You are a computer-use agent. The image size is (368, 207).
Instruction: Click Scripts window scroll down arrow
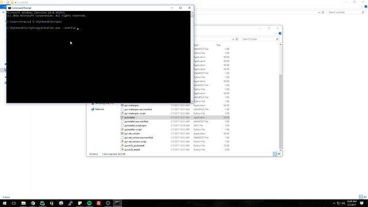(281, 150)
